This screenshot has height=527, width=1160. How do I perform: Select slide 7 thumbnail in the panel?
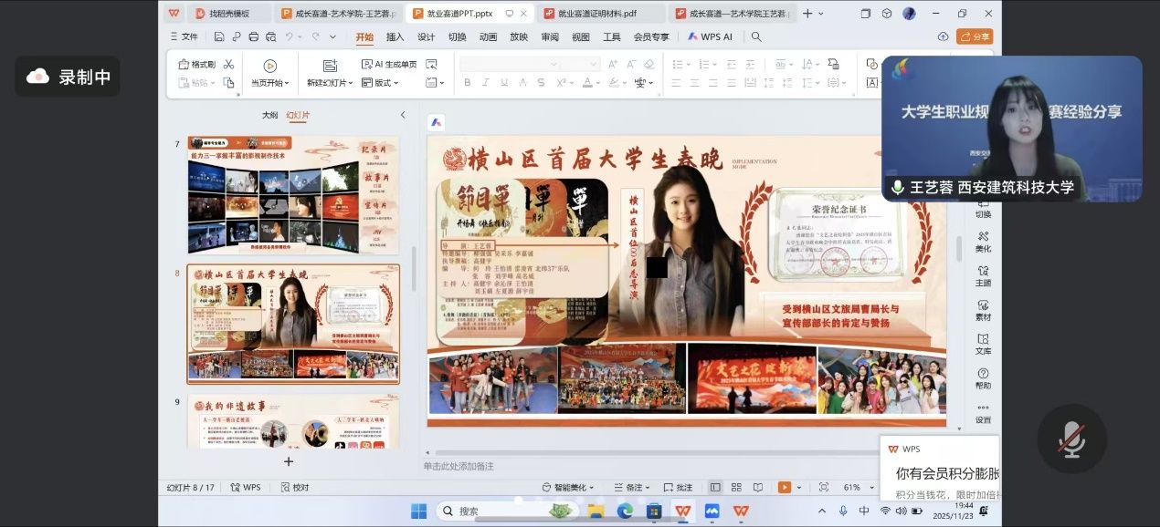tap(293, 195)
